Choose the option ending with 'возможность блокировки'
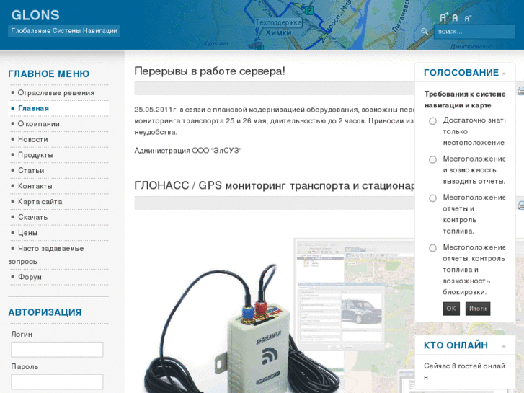Screen dimensions: 524x393 click(x=432, y=248)
